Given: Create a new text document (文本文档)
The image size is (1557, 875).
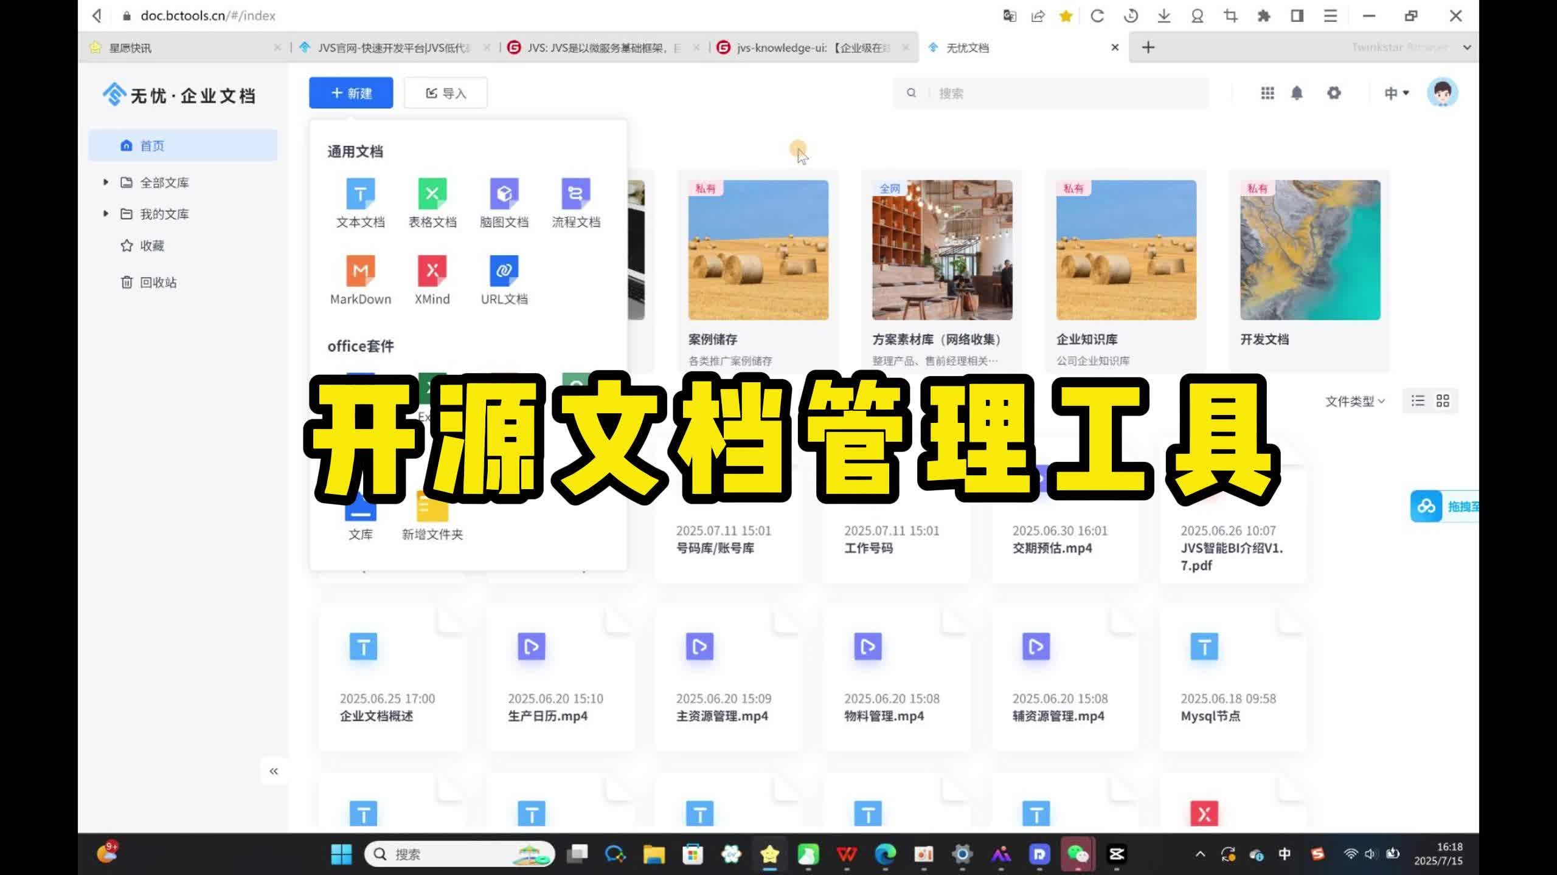Looking at the screenshot, I should [x=360, y=194].
